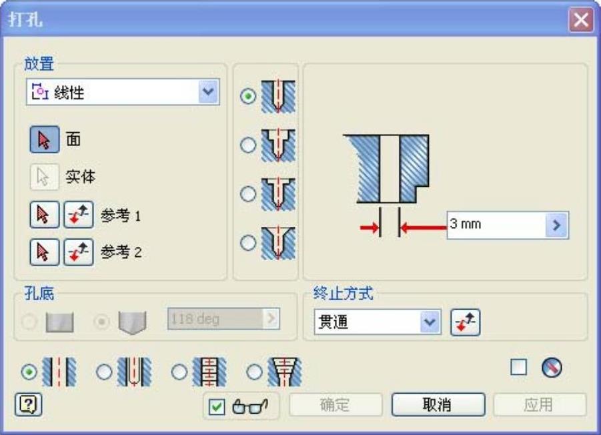This screenshot has height=435, width=601.
Task: Select the counterbore hole radio button
Action: 248,145
